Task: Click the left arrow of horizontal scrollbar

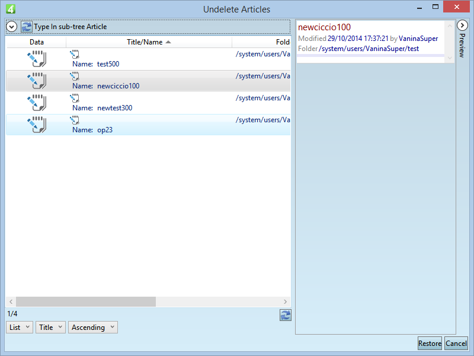Action: point(11,301)
